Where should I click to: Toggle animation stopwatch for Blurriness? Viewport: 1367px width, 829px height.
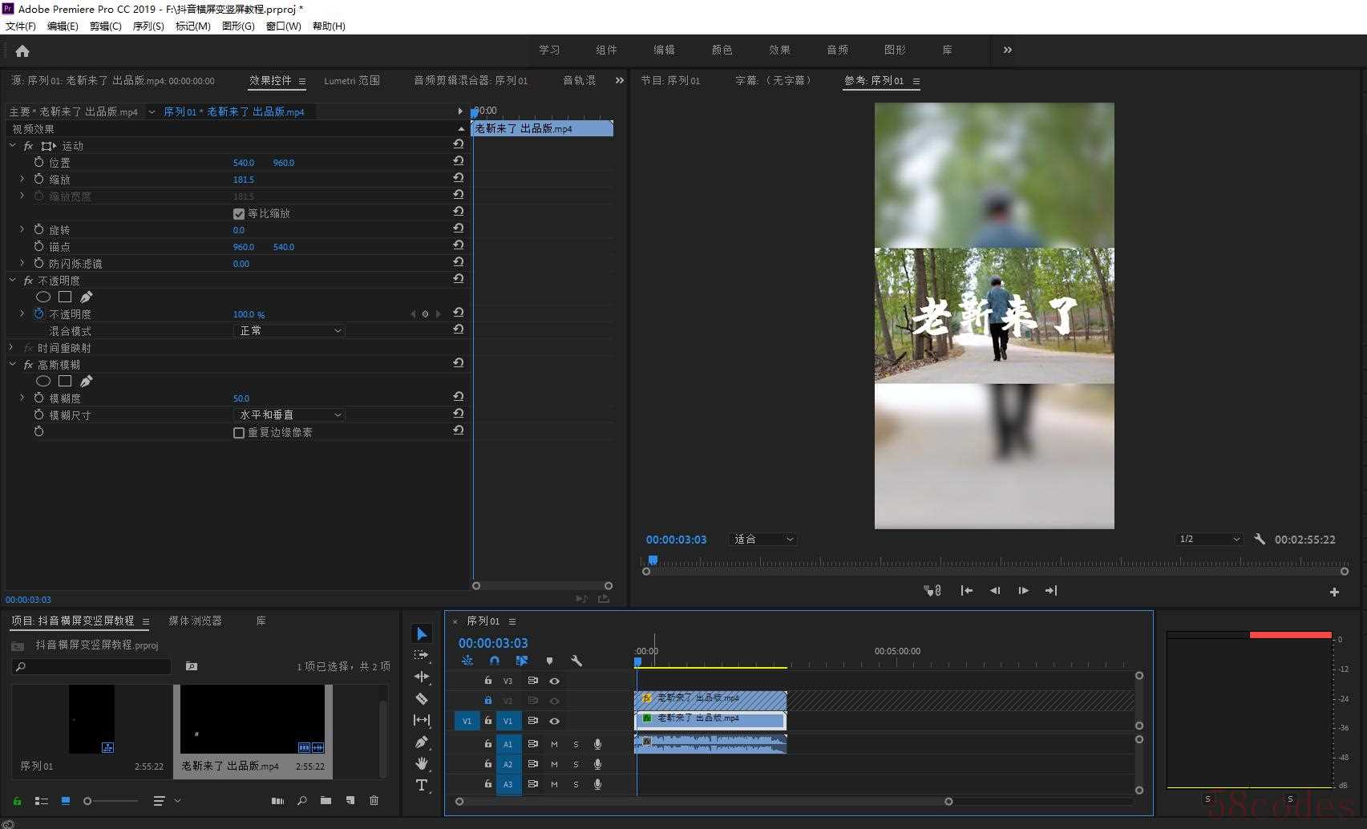[38, 398]
